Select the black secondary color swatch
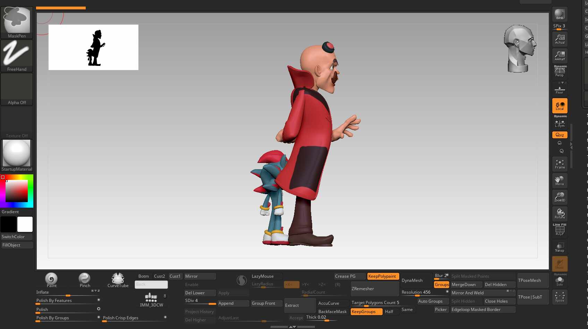Viewport: 588px width, 329px height. tap(8, 224)
